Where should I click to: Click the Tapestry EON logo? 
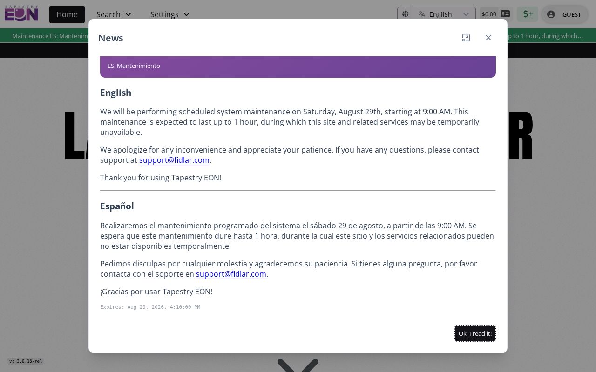21,13
